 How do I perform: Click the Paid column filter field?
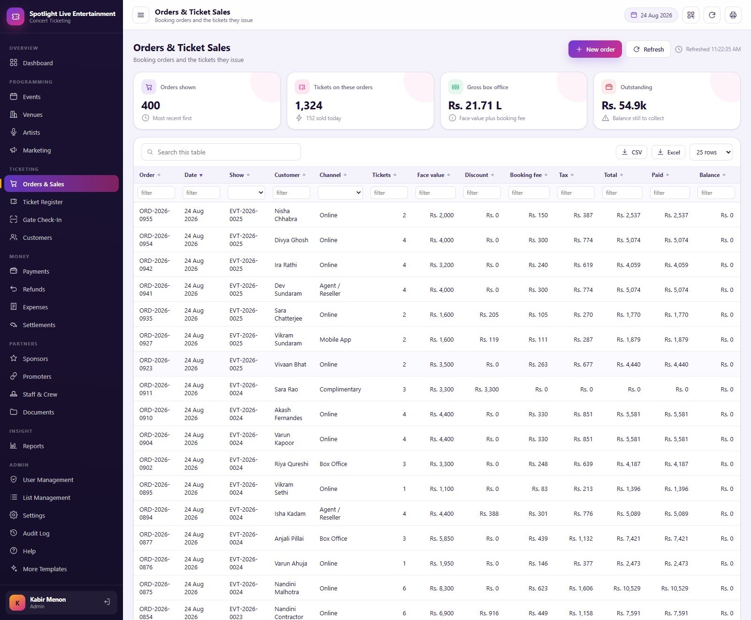(x=670, y=193)
